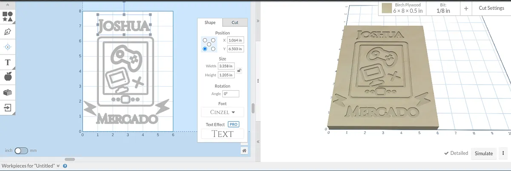Viewport: 511px width, 171px height.
Task: Select the Pen drawing tool
Action: click(x=7, y=31)
